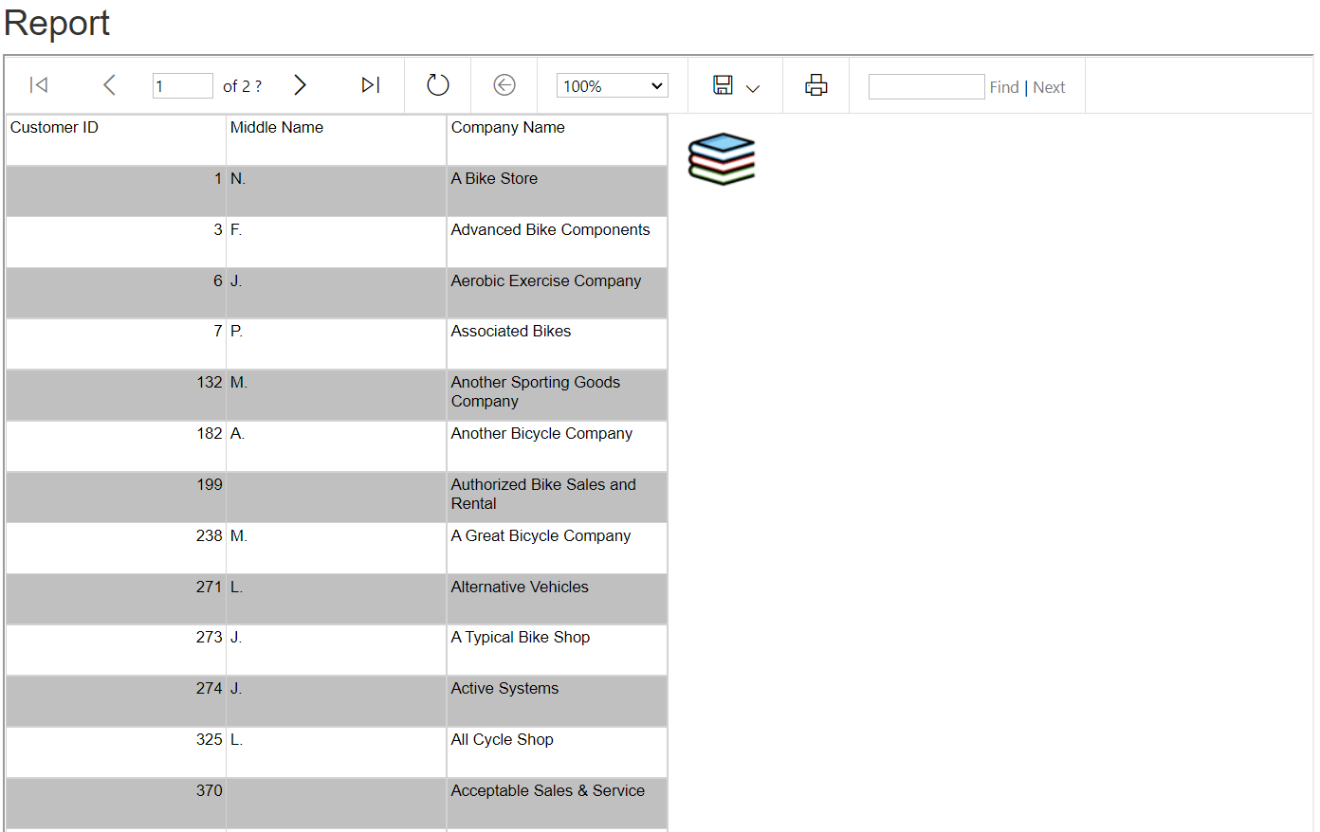Select the A Bike Store cell
Image resolution: width=1320 pixels, height=832 pixels.
(494, 179)
